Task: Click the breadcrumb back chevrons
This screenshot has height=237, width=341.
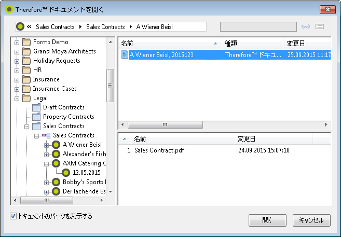Action: click(x=29, y=27)
